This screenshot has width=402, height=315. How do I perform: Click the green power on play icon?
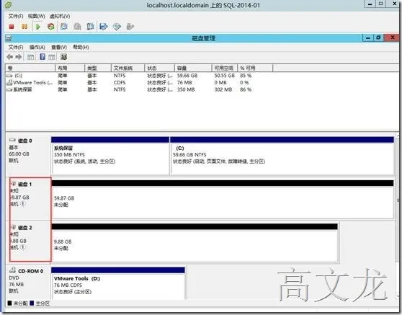(38, 27)
